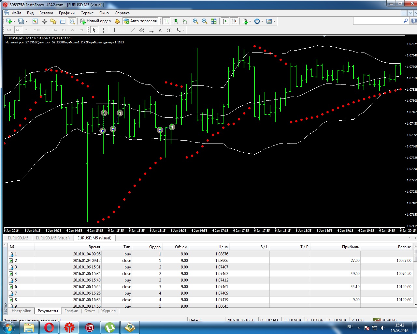
Task: Select the trendline drawing tool
Action: tap(133, 30)
